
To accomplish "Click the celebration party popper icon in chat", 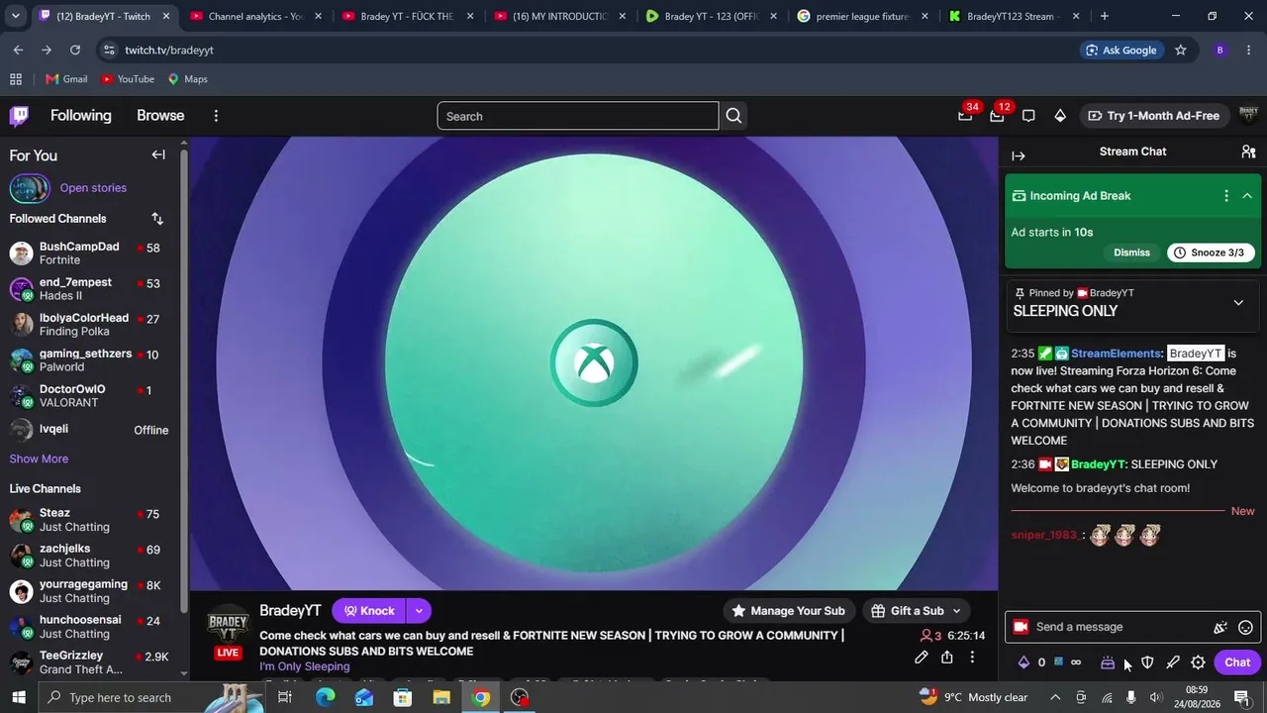I will coord(1220,627).
